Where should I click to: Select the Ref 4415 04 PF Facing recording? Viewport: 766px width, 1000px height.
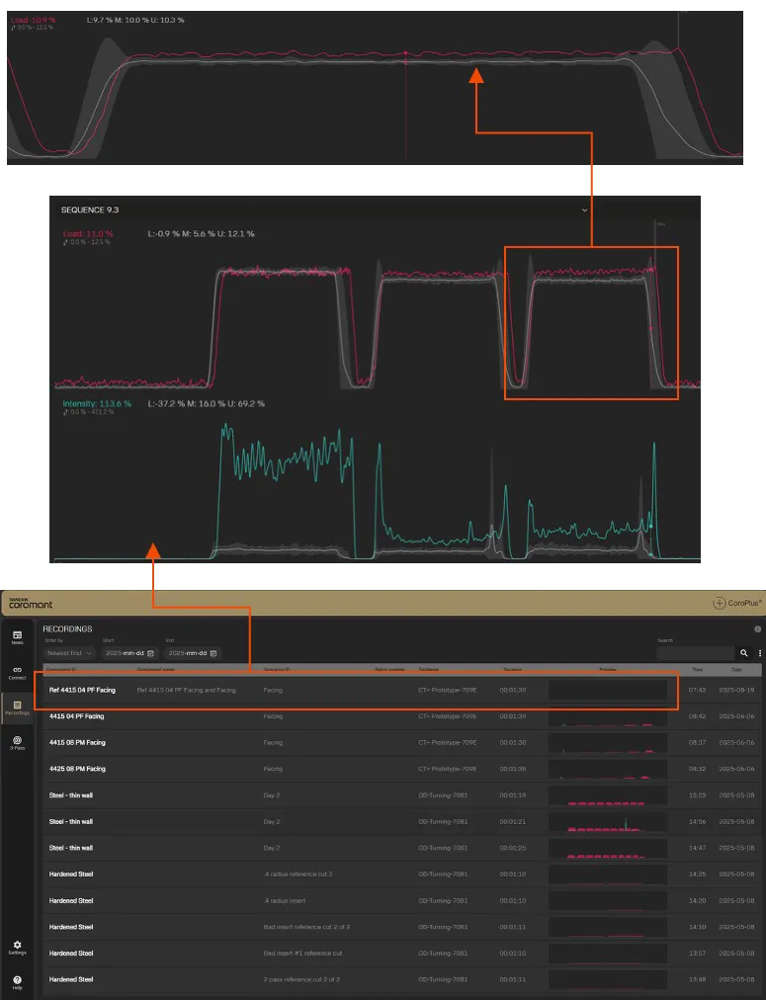(82, 690)
